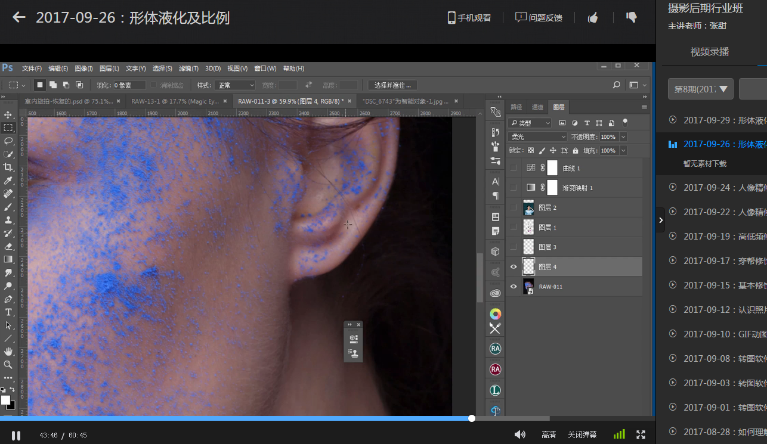Switch to the 路径 tab
Image resolution: width=767 pixels, height=444 pixels.
(x=517, y=107)
